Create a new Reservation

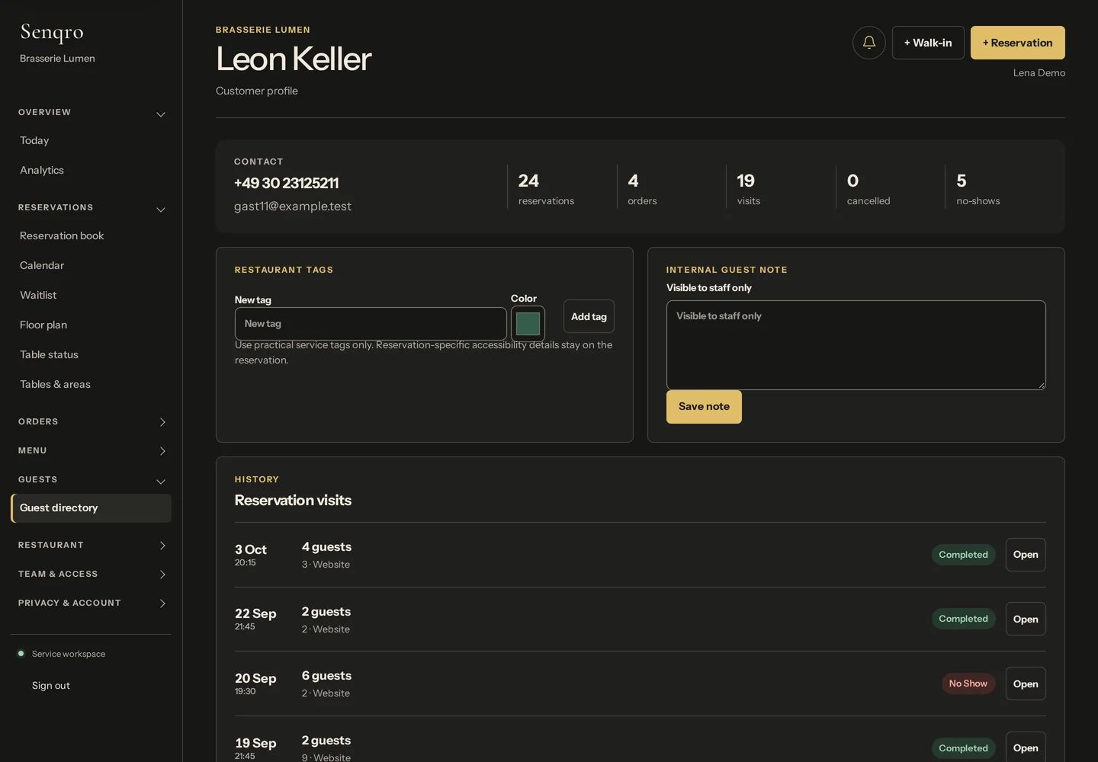pyautogui.click(x=1018, y=43)
